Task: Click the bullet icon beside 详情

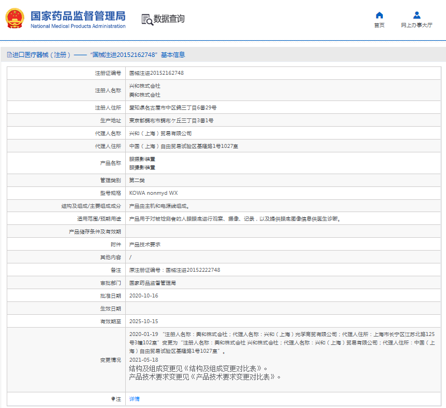Action: click(x=113, y=399)
